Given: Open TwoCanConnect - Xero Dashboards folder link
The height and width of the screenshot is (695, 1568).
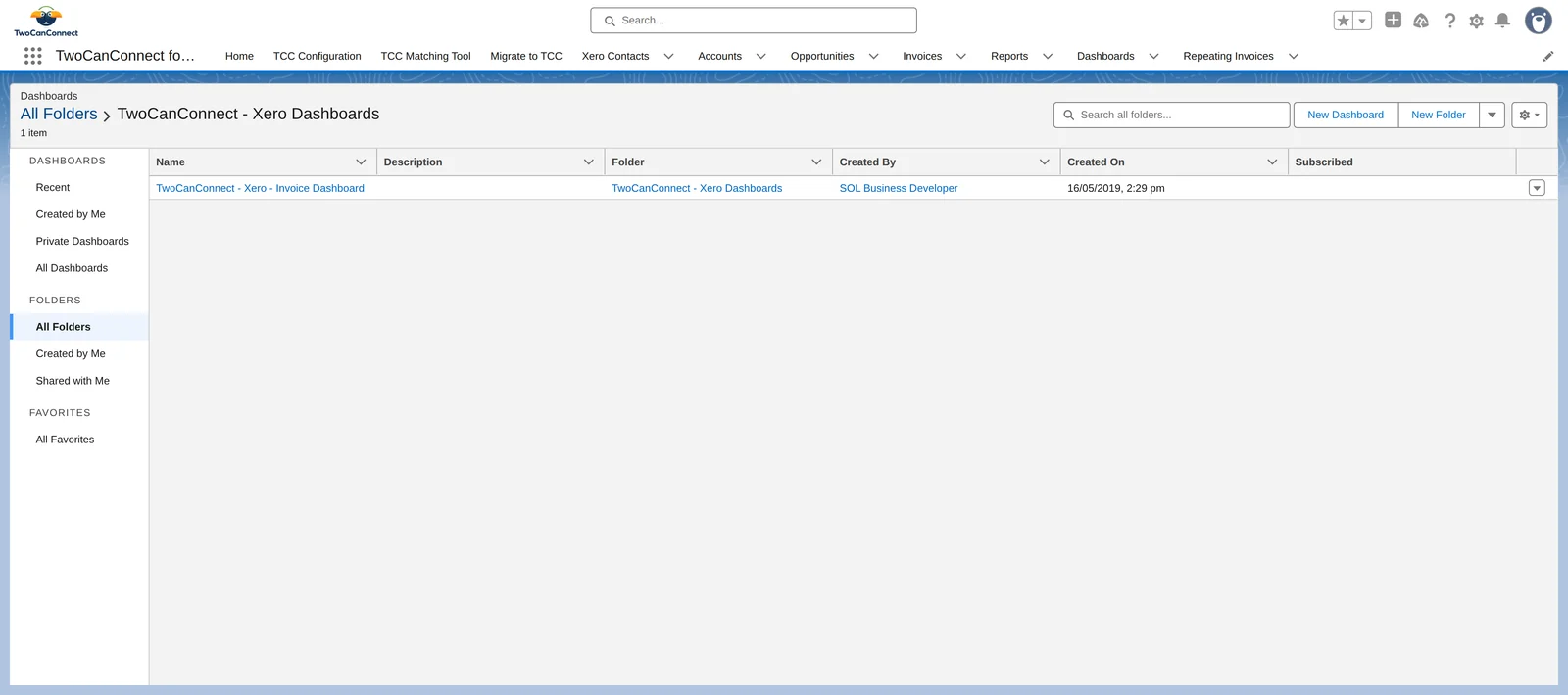Looking at the screenshot, I should (697, 188).
